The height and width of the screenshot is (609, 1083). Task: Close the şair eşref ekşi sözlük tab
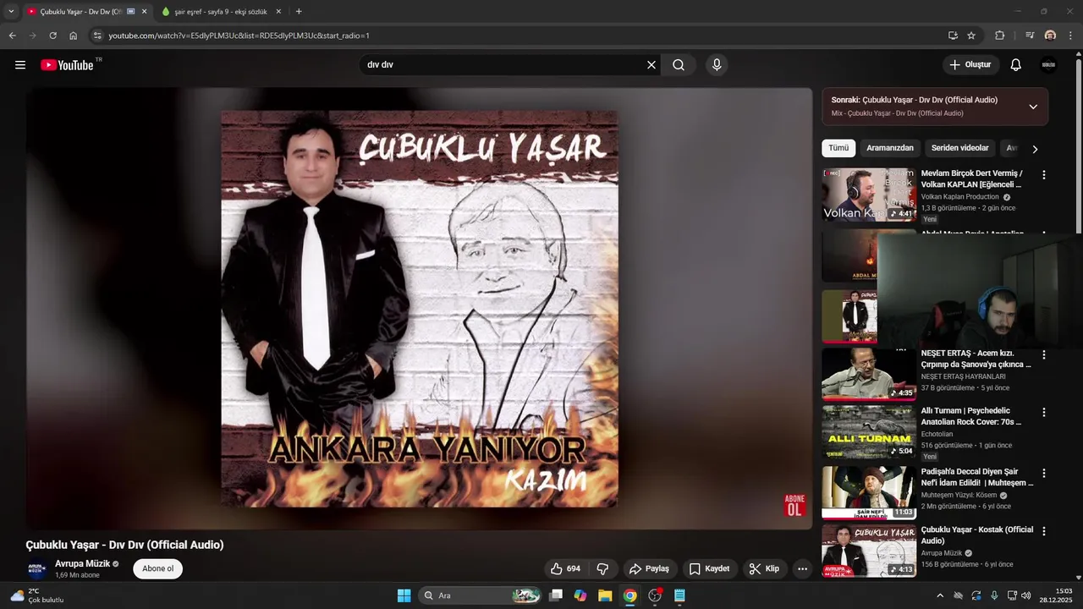tap(278, 12)
